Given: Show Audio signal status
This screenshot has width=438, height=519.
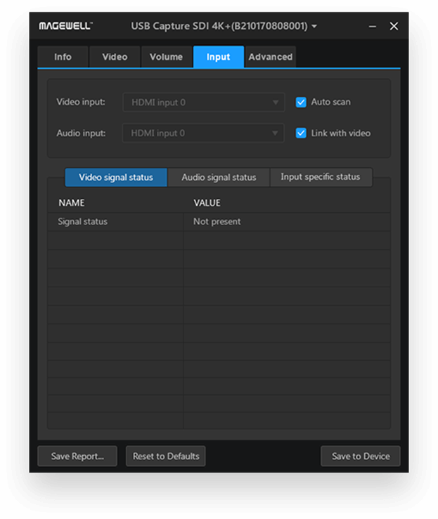Looking at the screenshot, I should tap(219, 178).
